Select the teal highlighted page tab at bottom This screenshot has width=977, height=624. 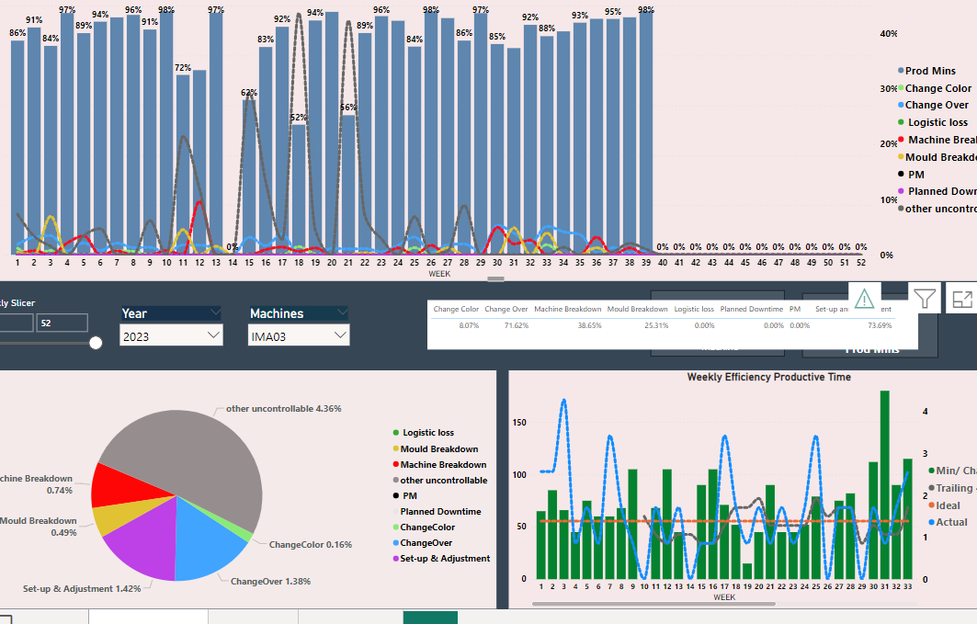point(430,618)
